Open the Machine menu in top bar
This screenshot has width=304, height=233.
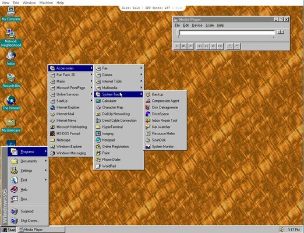click(46, 3)
